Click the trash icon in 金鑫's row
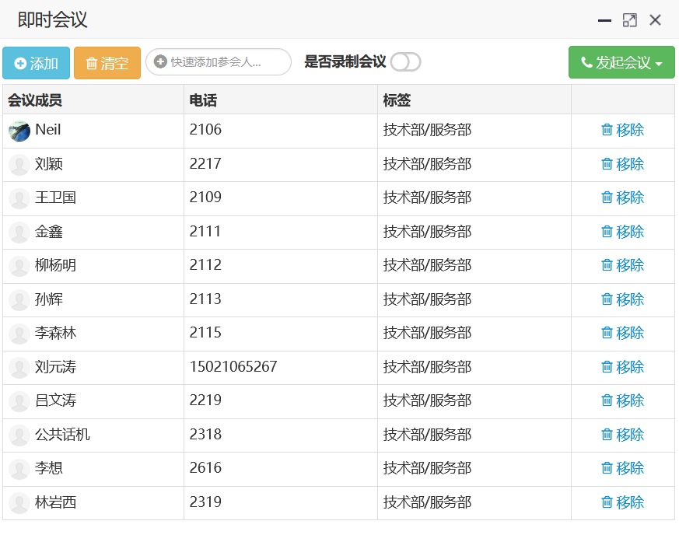Viewport: 679px width, 542px height. tap(607, 231)
